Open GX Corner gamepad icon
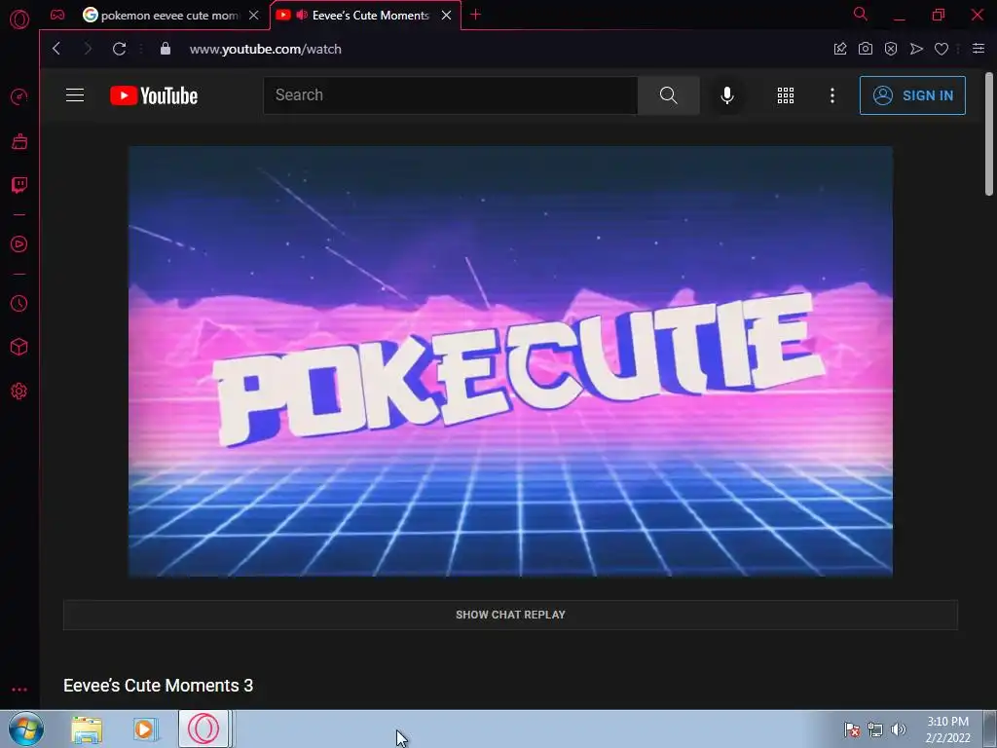 (57, 15)
